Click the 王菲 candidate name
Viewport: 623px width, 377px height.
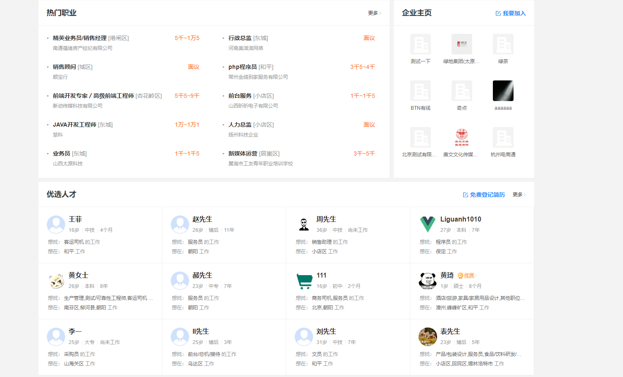[x=75, y=219]
